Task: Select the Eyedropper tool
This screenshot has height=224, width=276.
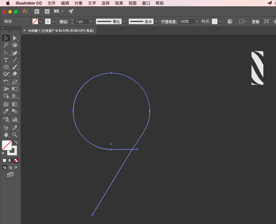Action: pos(6,111)
